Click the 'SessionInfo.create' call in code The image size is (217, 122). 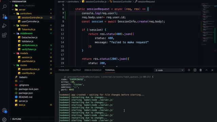click(132, 22)
